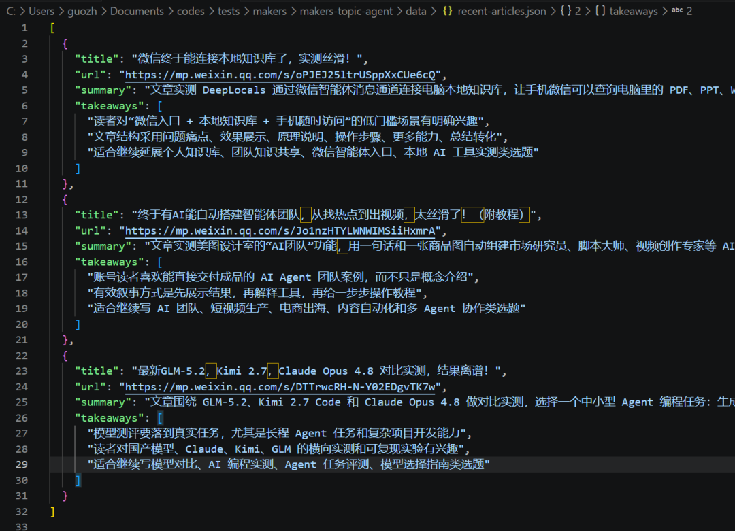The image size is (735, 531).
Task: Follow the DTTrwcRH-N-Y02EDgvTK7w weixin URL
Action: (x=280, y=386)
